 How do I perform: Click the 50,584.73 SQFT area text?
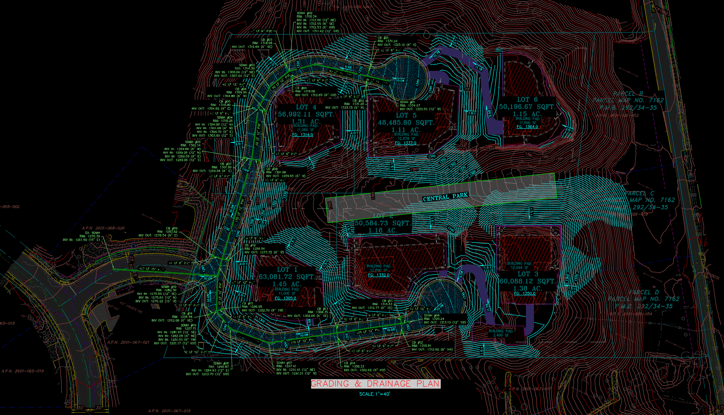382,223
